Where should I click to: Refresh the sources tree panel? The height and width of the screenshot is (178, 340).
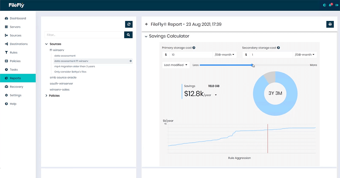click(129, 24)
